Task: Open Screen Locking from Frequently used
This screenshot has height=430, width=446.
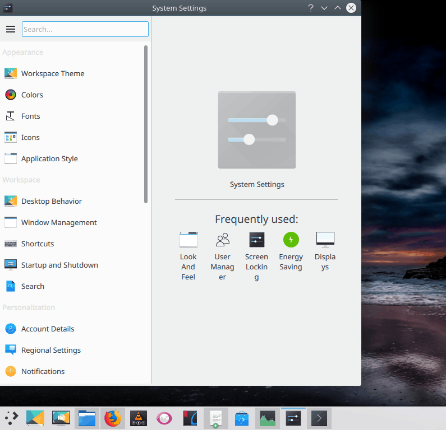Action: click(256, 240)
